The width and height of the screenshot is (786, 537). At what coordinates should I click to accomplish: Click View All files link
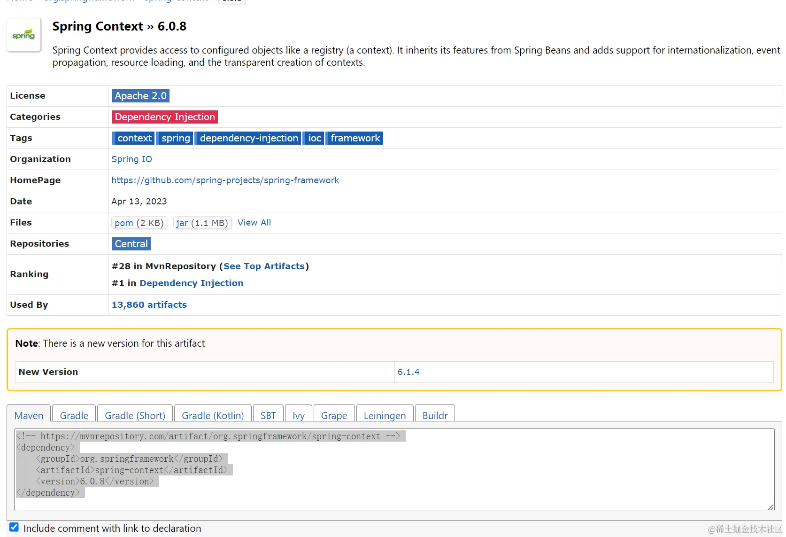click(x=254, y=223)
